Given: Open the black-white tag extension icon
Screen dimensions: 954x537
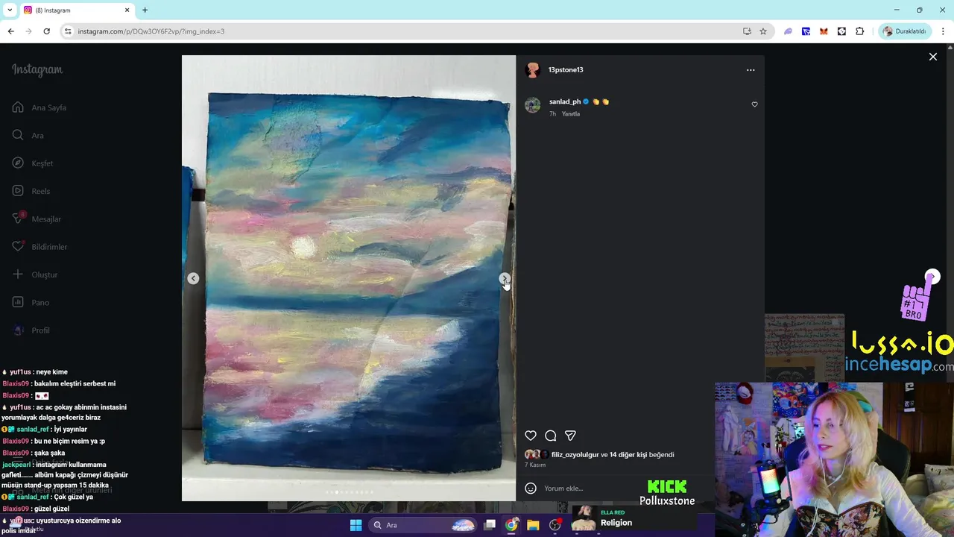Looking at the screenshot, I should pos(841,31).
